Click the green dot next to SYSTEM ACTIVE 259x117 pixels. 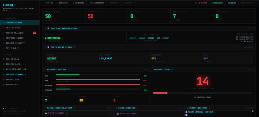4,108
